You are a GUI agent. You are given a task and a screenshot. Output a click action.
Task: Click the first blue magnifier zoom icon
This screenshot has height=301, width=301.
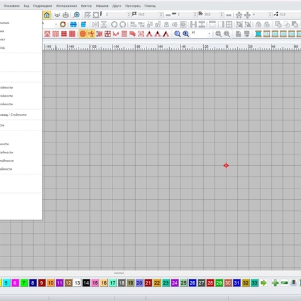point(177,34)
